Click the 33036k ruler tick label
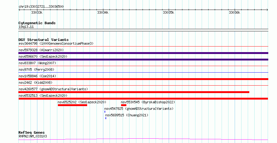The height and width of the screenshot is (143, 277). [234, 13]
